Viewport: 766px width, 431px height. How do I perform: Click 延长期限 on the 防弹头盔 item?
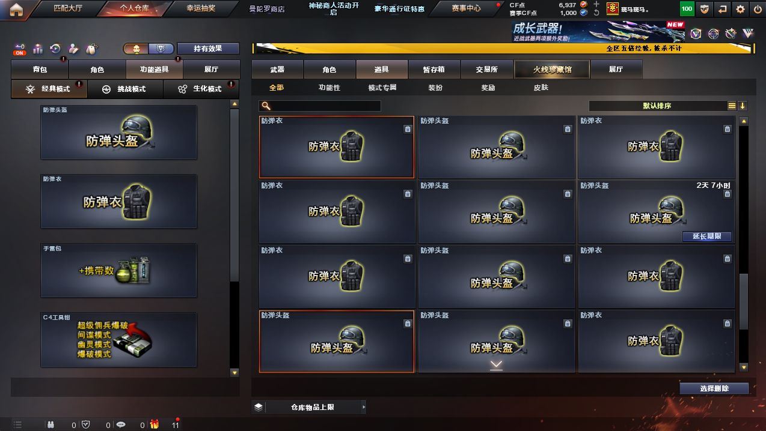coord(707,236)
